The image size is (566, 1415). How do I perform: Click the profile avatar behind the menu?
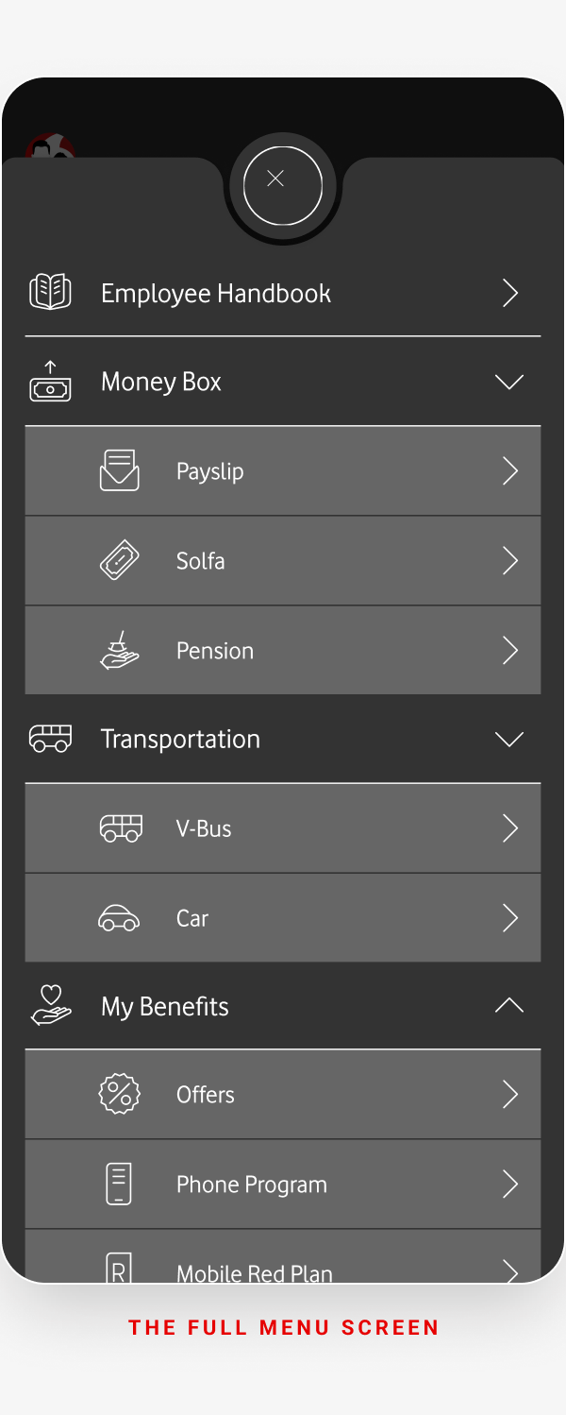[50, 145]
